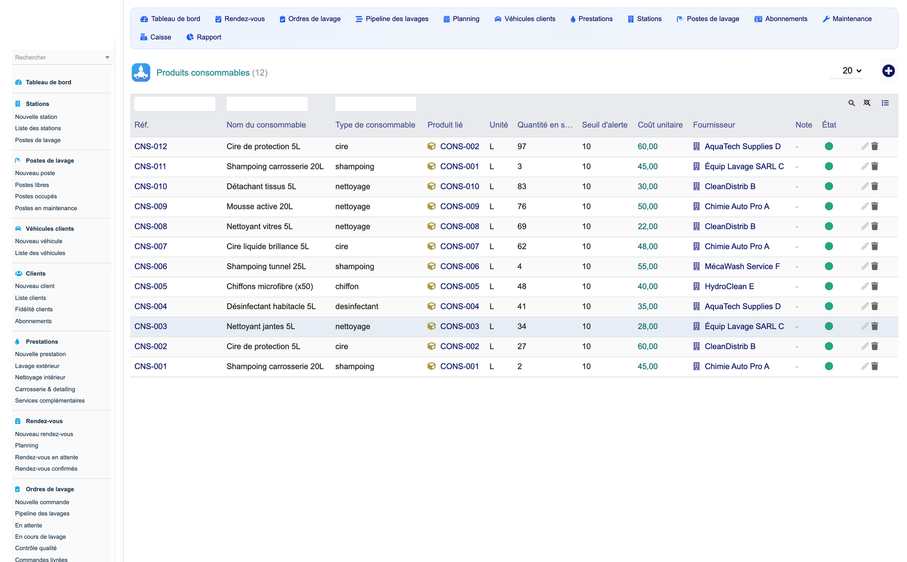The height and width of the screenshot is (562, 907).
Task: Open Planning top menu item
Action: pos(461,19)
